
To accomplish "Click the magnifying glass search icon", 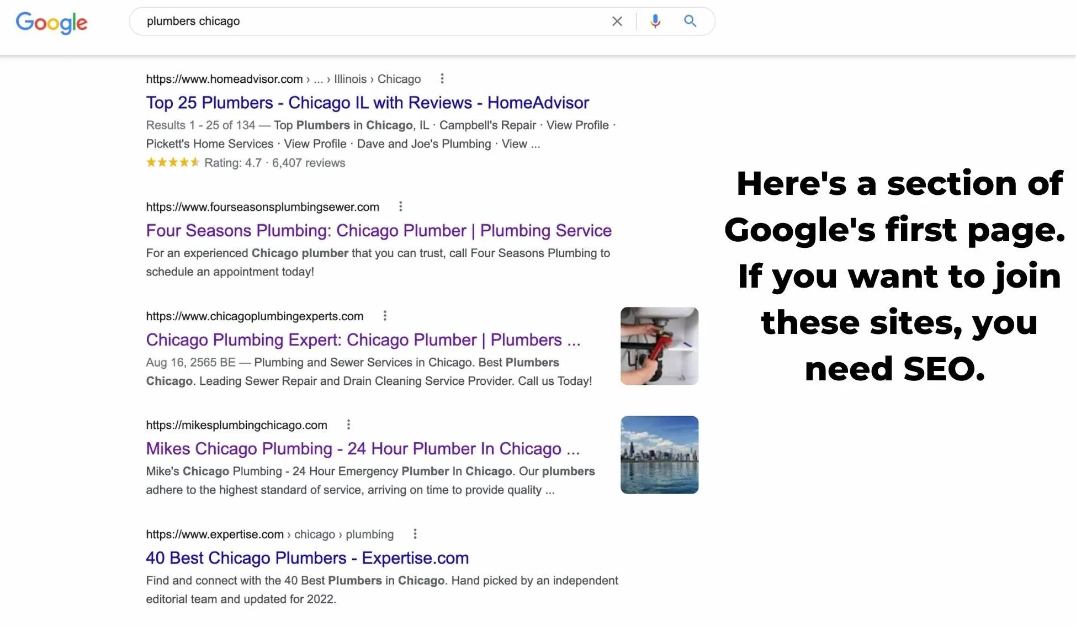I will pos(690,21).
